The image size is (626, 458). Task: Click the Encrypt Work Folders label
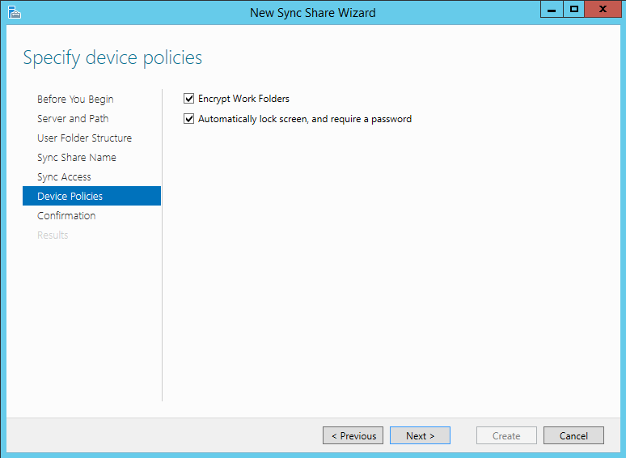click(x=243, y=99)
